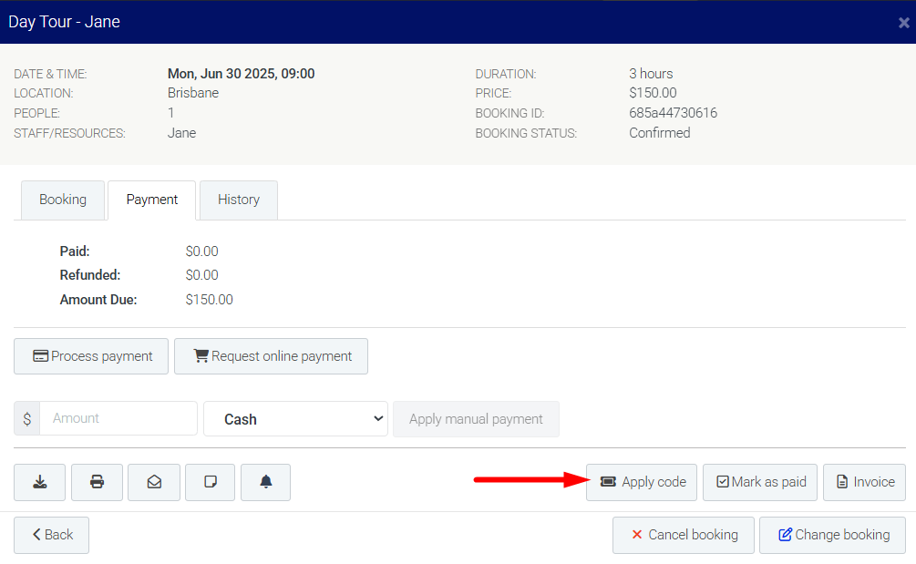Apply a code to this booking
Viewport: 916px width, 564px height.
click(643, 482)
